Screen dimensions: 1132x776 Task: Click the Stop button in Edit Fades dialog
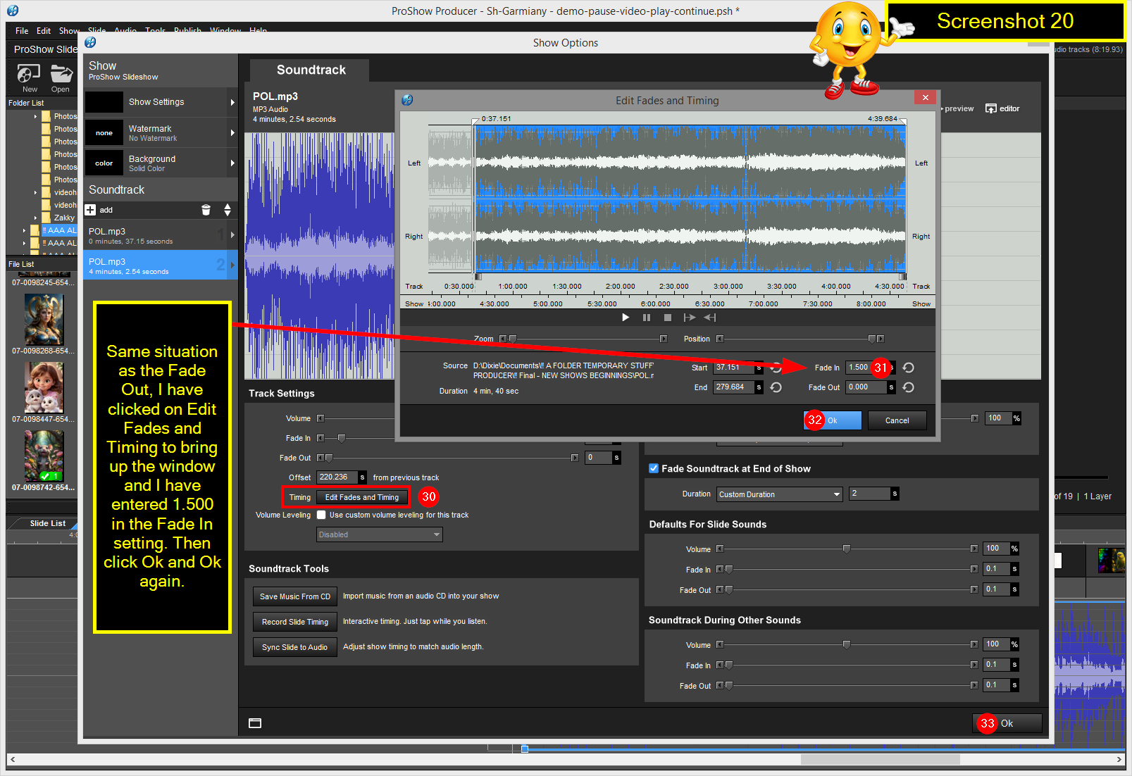pos(668,318)
